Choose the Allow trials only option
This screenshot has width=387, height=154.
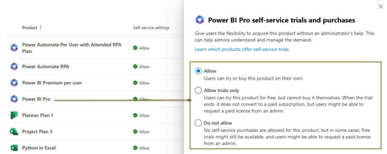pos(198,90)
